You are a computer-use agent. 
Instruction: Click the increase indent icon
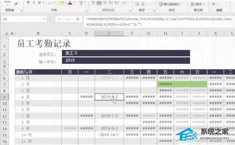pos(116,3)
